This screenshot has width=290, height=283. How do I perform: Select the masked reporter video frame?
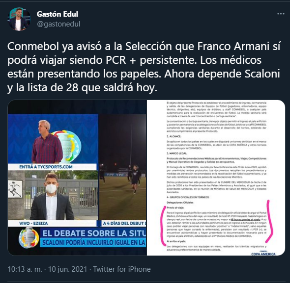(x=53, y=195)
